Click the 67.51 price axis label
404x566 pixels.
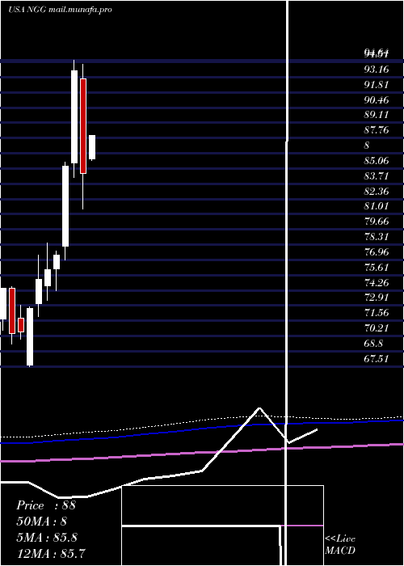[x=377, y=358]
